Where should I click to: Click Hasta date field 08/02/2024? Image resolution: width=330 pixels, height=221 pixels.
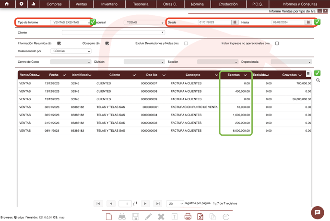tap(288, 22)
